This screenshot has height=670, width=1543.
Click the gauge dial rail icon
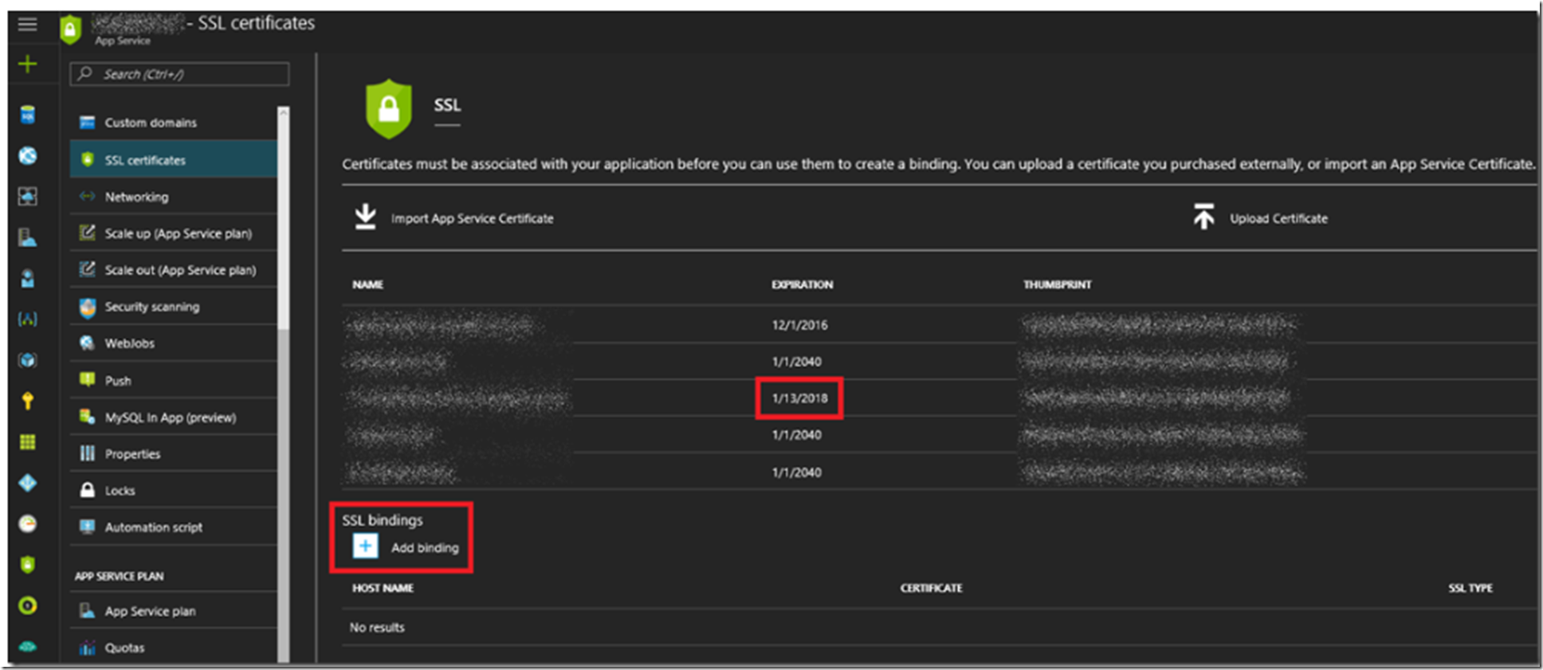pyautogui.click(x=27, y=523)
